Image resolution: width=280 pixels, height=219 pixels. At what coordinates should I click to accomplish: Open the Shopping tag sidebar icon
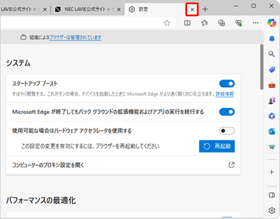click(x=272, y=69)
